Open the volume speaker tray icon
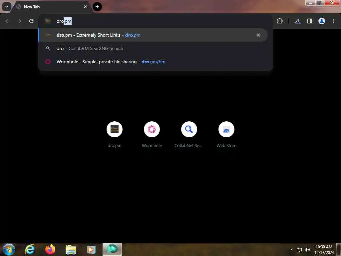 [307, 250]
